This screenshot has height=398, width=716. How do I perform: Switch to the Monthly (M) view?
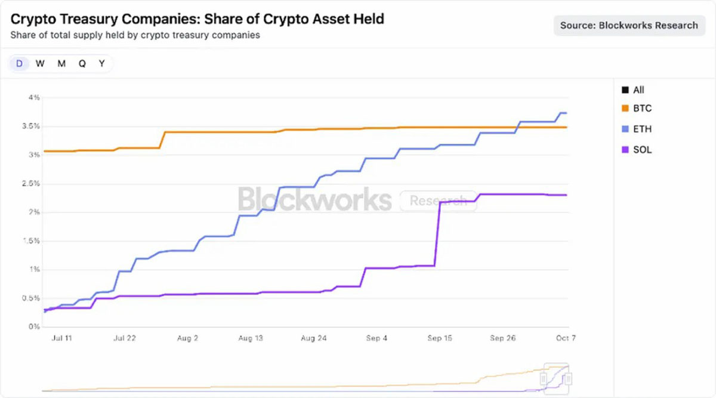tap(61, 63)
